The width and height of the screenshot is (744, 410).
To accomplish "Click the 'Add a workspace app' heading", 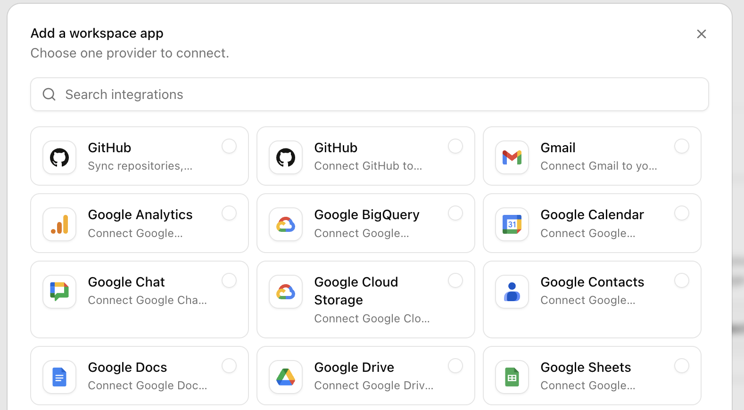I will (x=97, y=33).
